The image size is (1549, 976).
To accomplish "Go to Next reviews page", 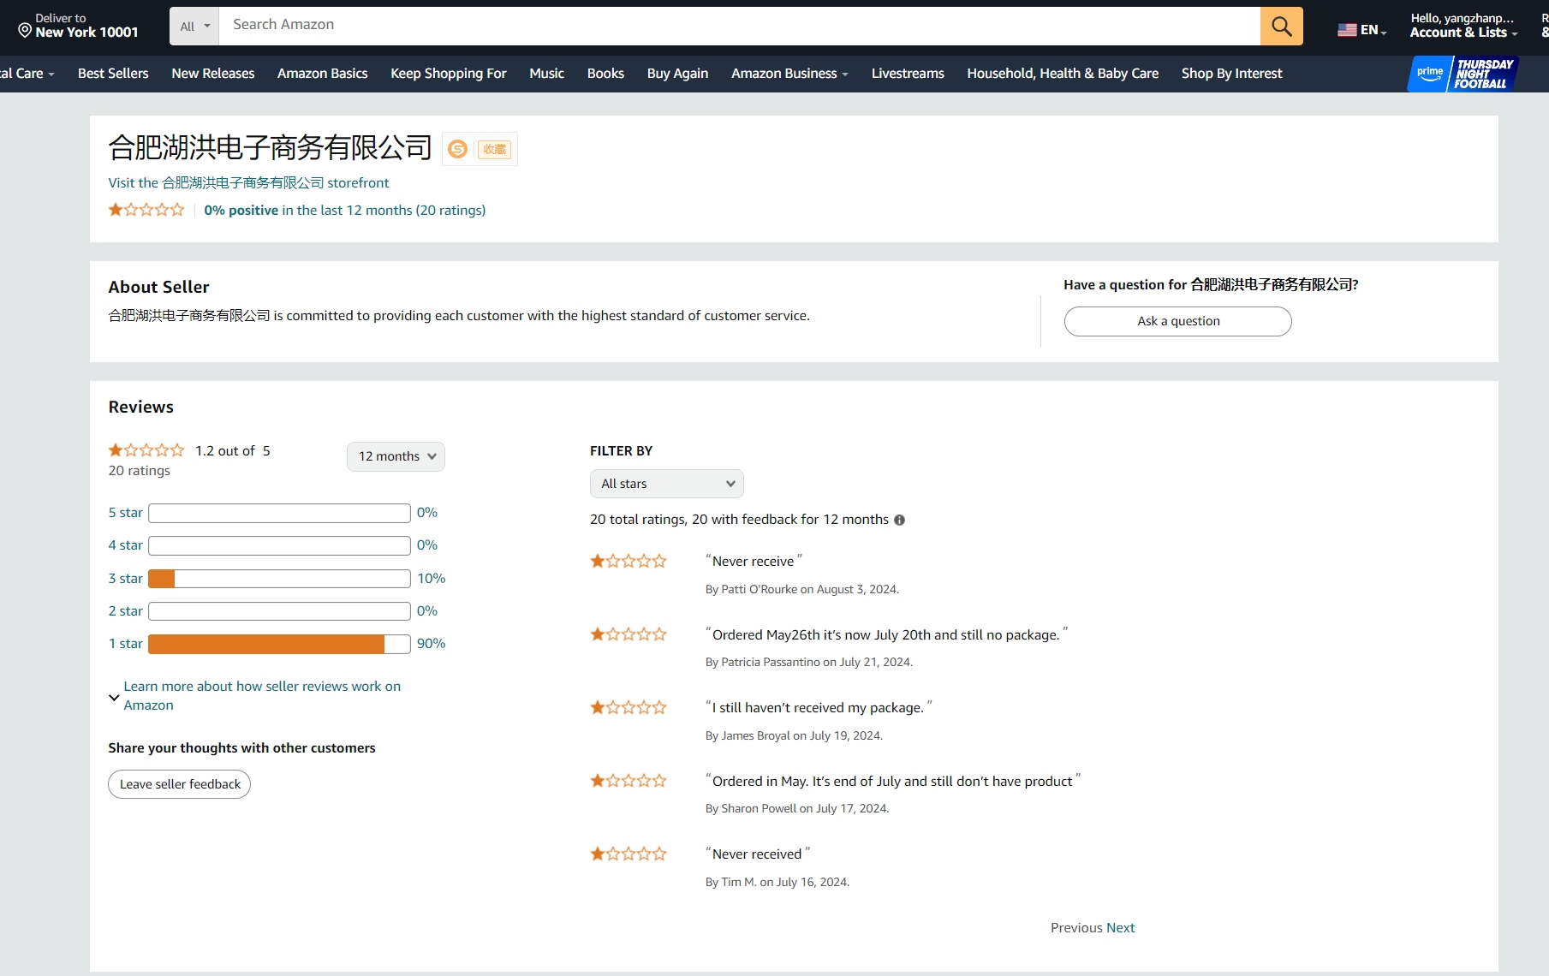I will click(x=1120, y=928).
